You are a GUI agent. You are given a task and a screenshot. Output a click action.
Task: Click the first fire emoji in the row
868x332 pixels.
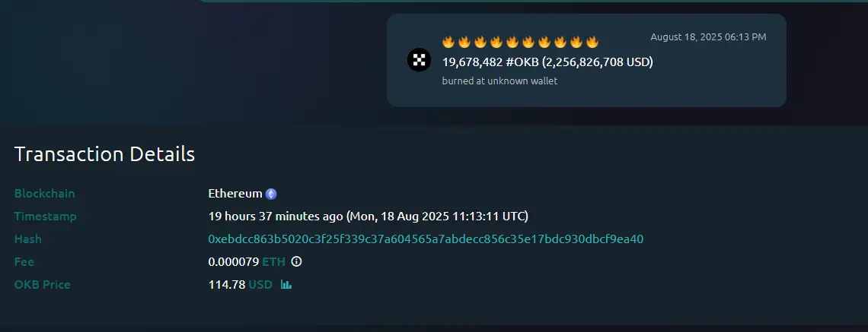(448, 42)
